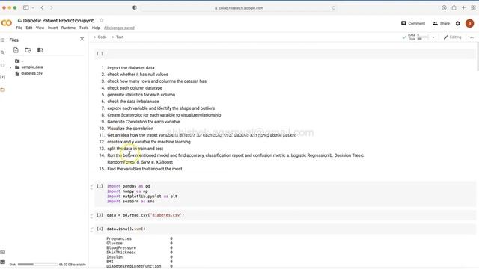Screen dimensions: 479x269
Task: Click the 'Visualize the correlation' list item
Action: pyautogui.click(x=130, y=129)
